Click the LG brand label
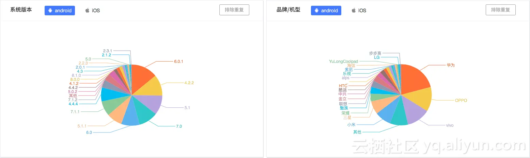The height and width of the screenshot is (158, 530). click(376, 57)
